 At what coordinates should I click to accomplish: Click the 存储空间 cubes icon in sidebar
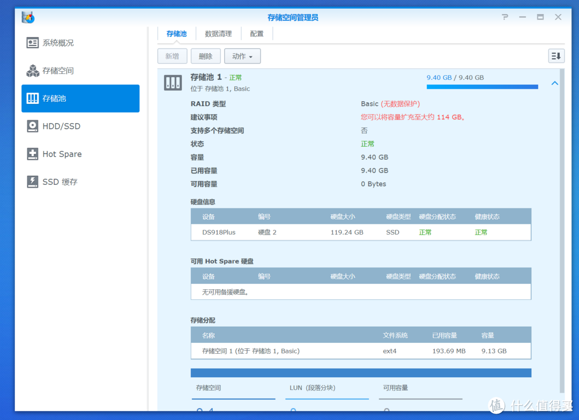click(x=33, y=71)
